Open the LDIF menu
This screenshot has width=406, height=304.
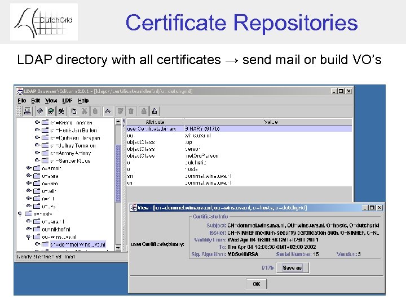tap(67, 101)
